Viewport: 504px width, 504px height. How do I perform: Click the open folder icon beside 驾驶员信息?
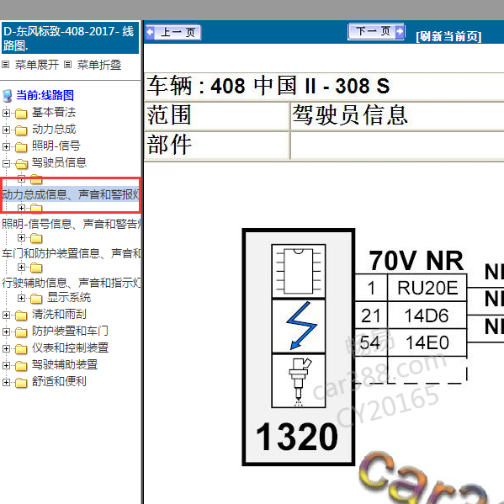tap(22, 163)
